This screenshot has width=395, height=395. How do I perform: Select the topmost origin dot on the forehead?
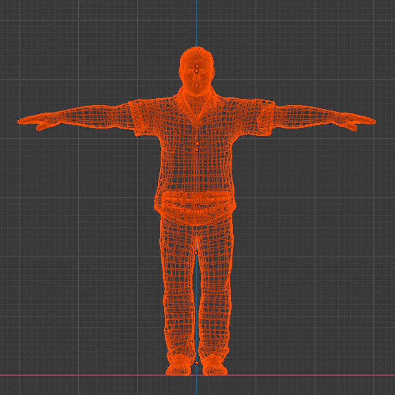click(197, 66)
